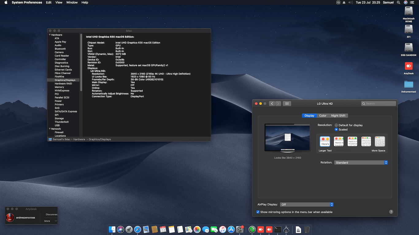
Task: Collapse the Hardware section triangle in the sidebar
Action: (50, 35)
